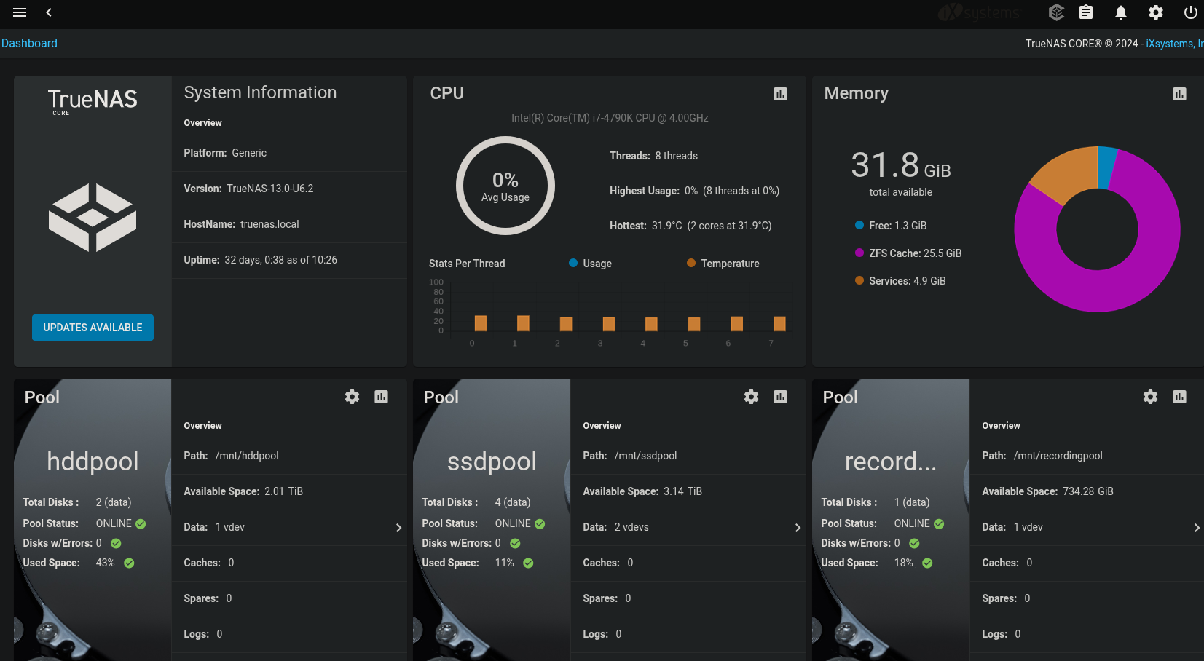
Task: Open recordingpool reports chart icon
Action: [x=1179, y=397]
